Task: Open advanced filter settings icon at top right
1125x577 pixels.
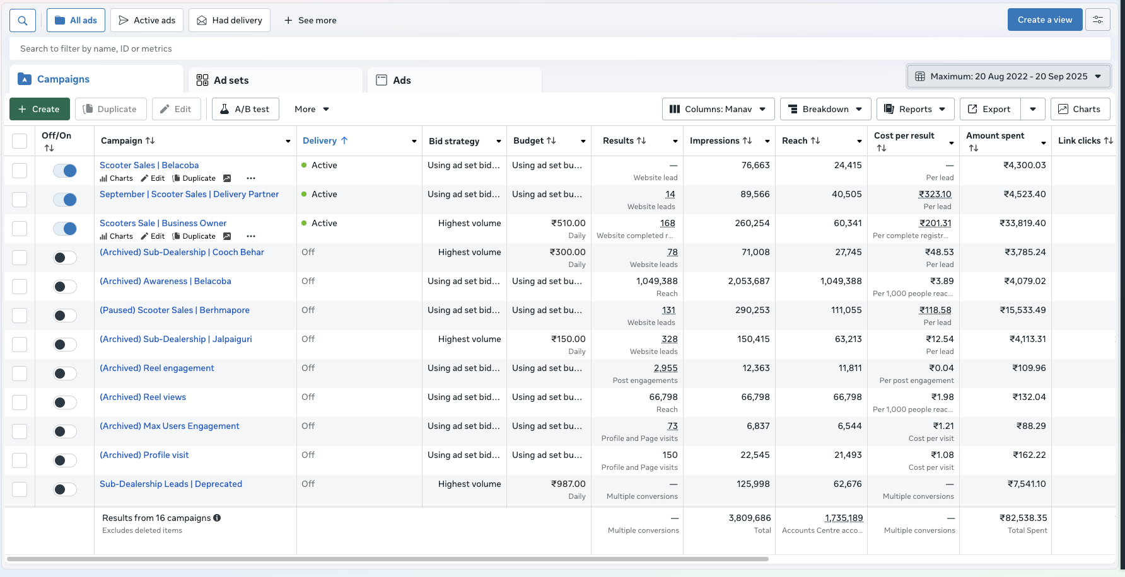Action: point(1098,20)
